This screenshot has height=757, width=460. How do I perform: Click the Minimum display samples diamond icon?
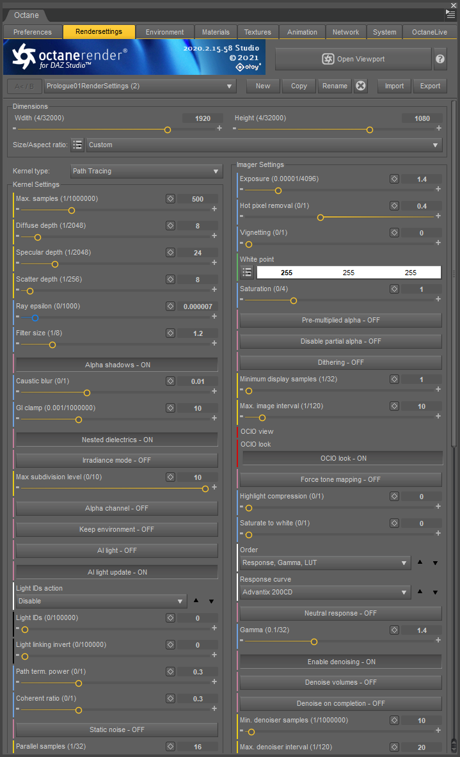pyautogui.click(x=394, y=379)
